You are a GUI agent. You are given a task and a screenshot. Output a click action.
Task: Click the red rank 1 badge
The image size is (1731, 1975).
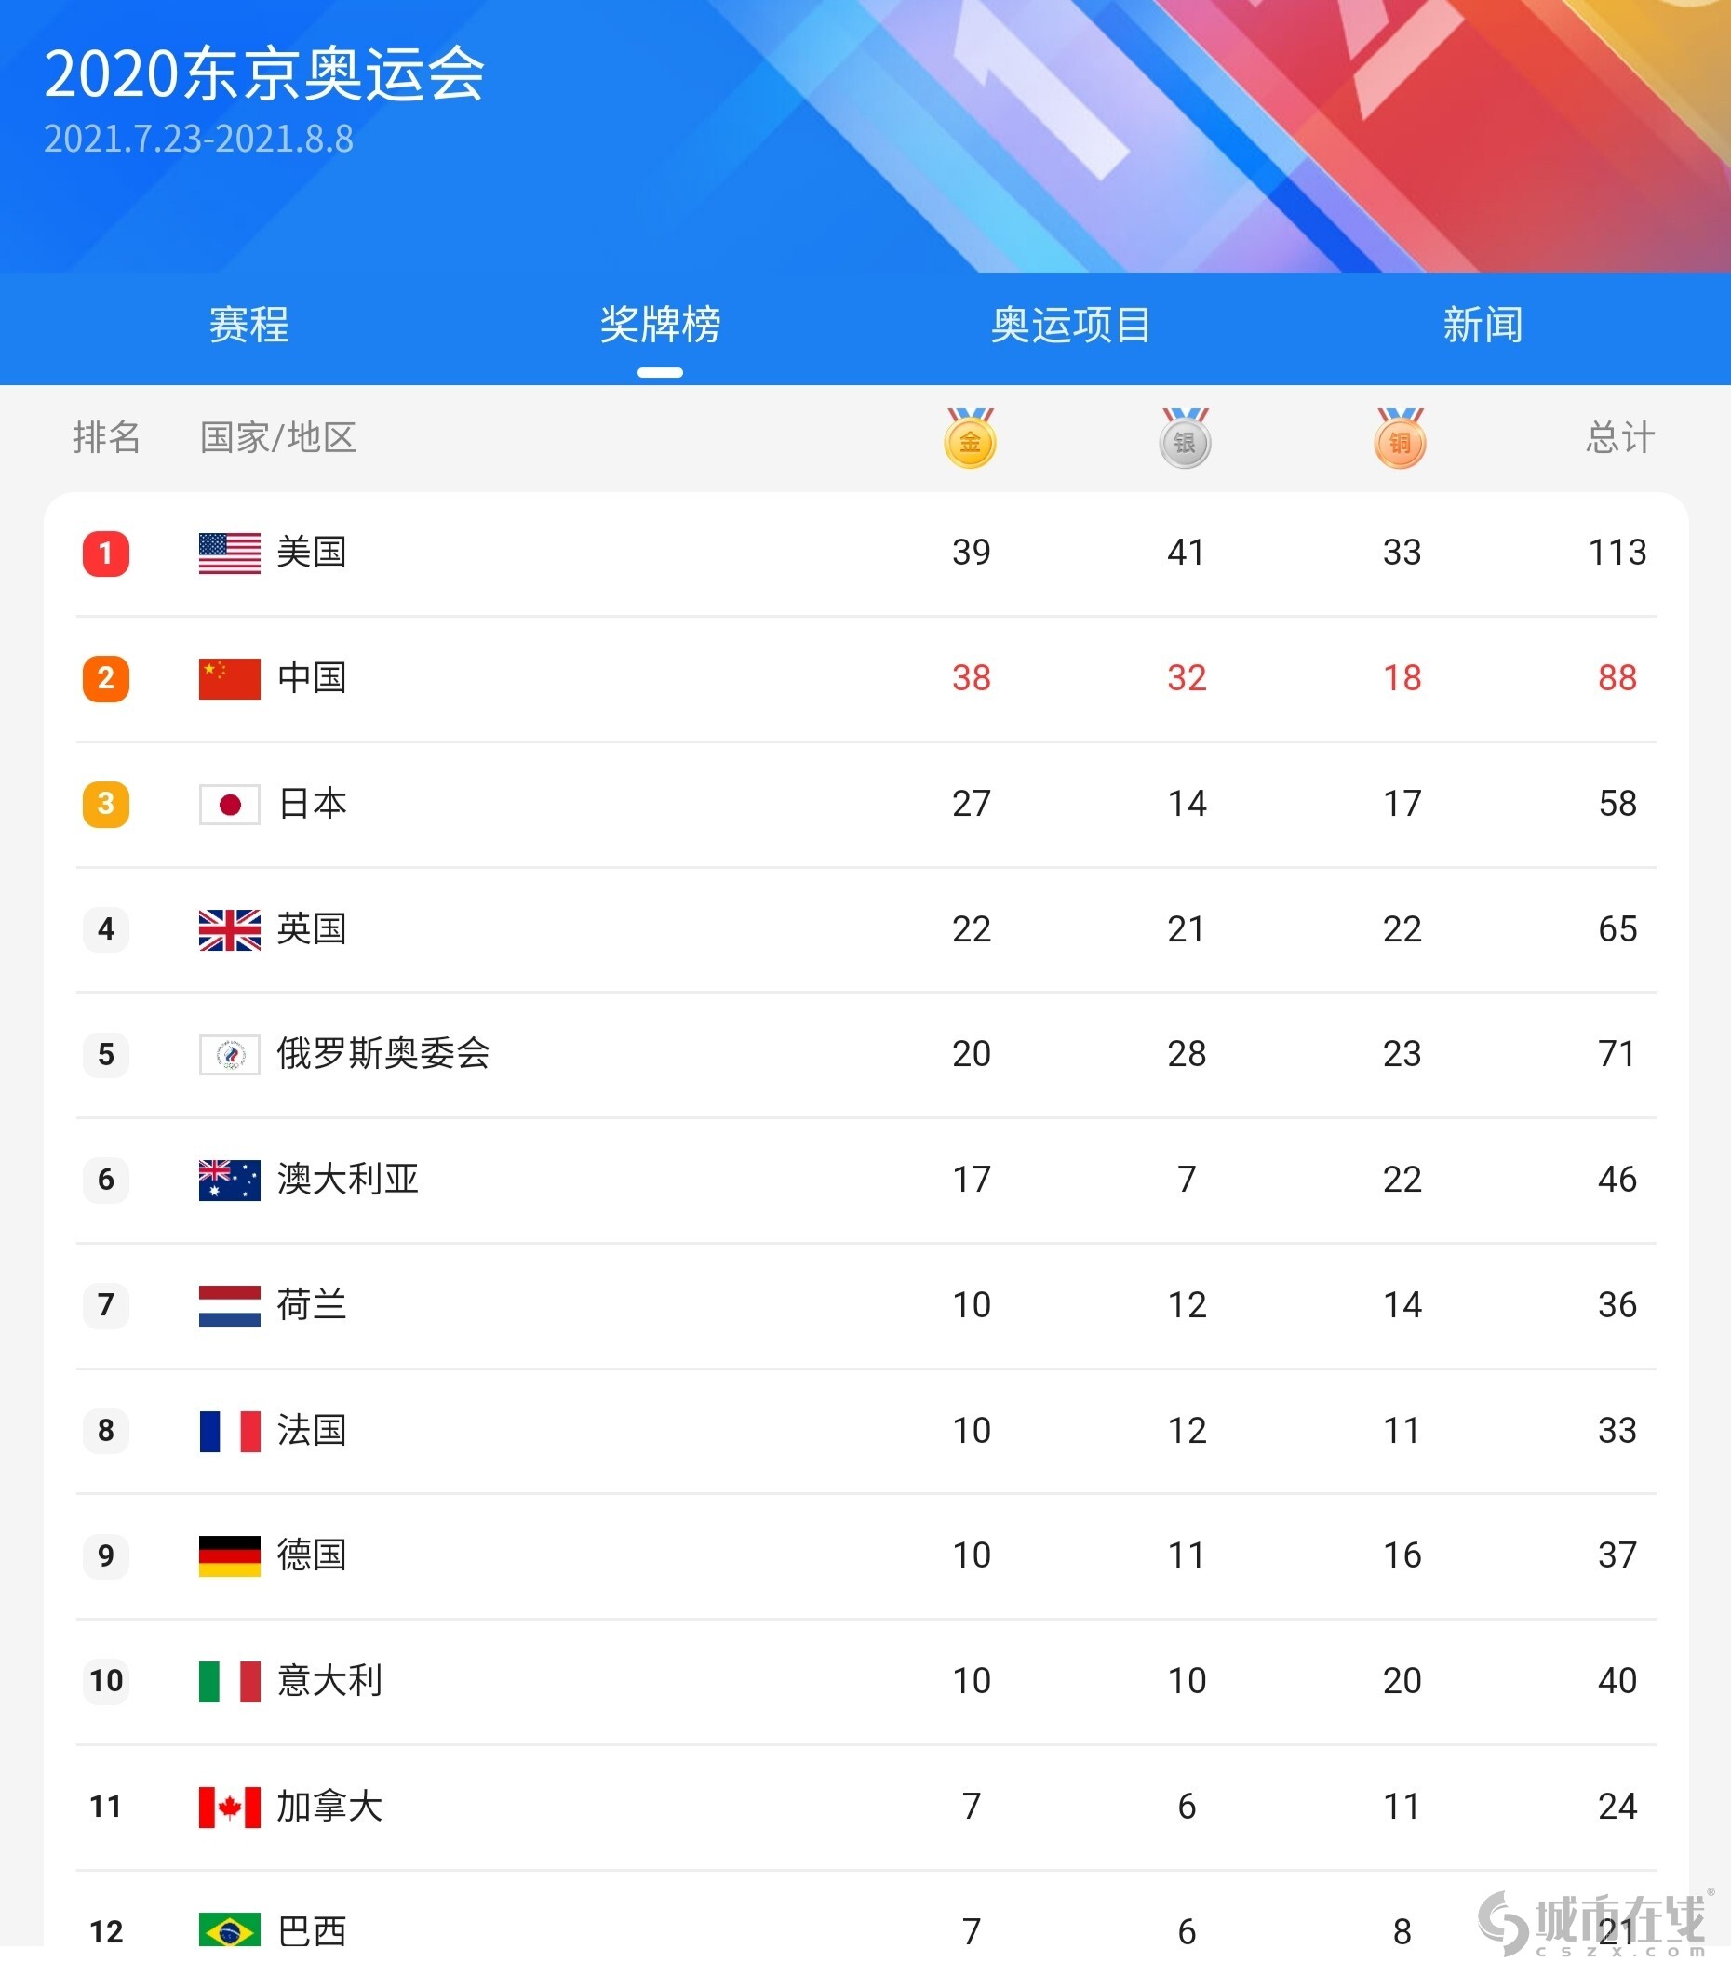point(106,554)
